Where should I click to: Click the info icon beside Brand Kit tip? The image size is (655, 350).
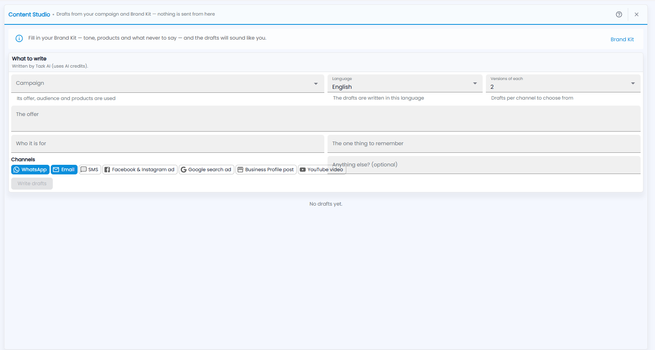click(x=19, y=38)
